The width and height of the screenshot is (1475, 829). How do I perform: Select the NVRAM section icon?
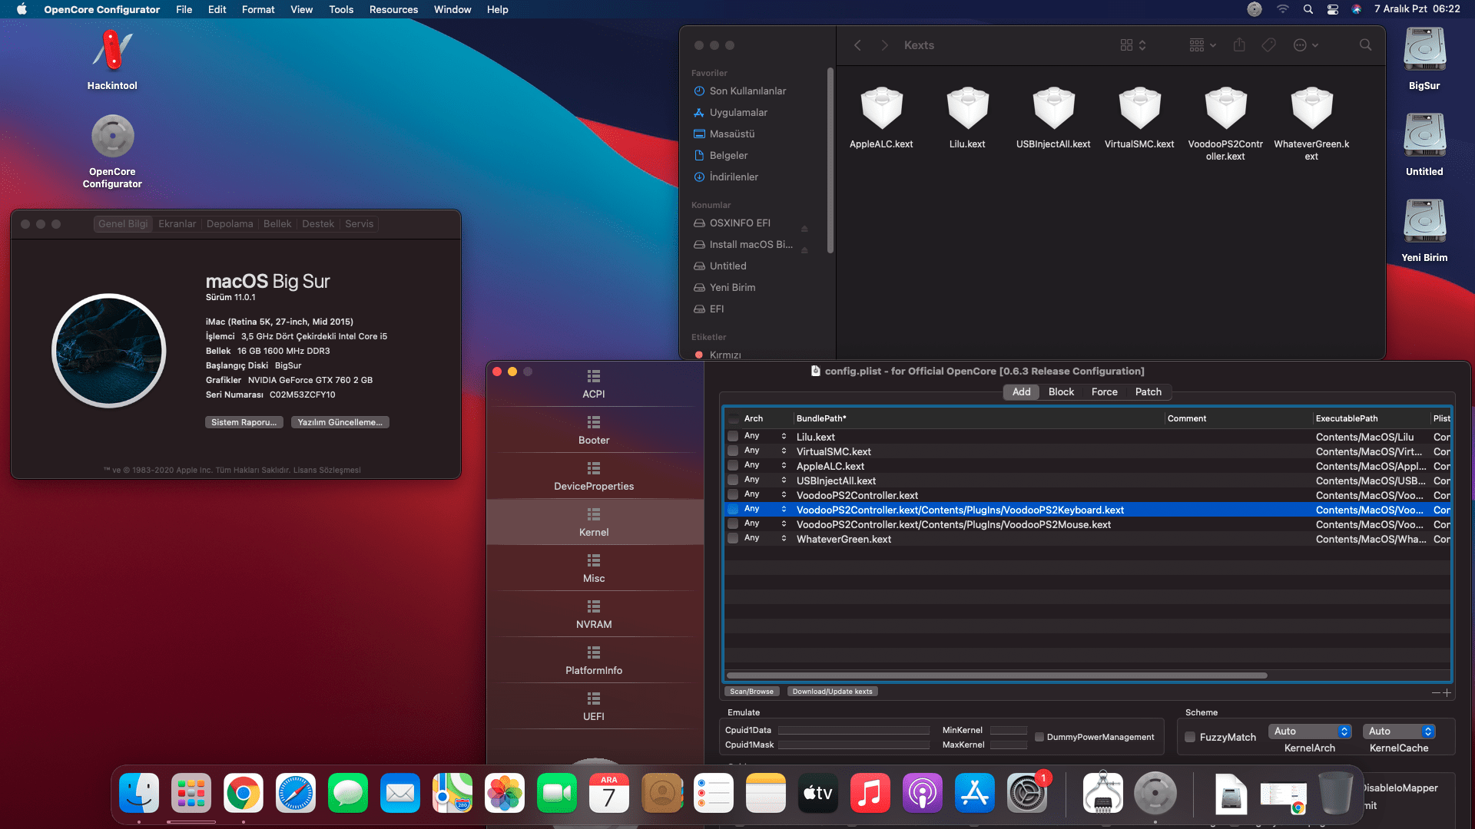(x=593, y=607)
